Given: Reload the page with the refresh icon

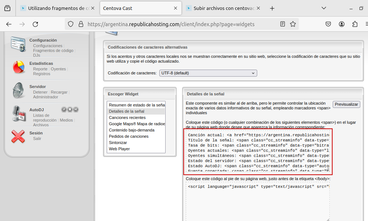Looking at the screenshot, I should click(35, 24).
